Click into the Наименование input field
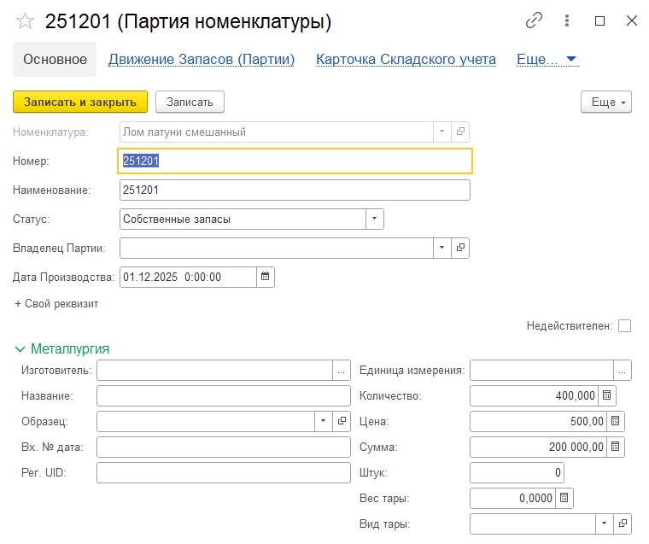 point(295,190)
